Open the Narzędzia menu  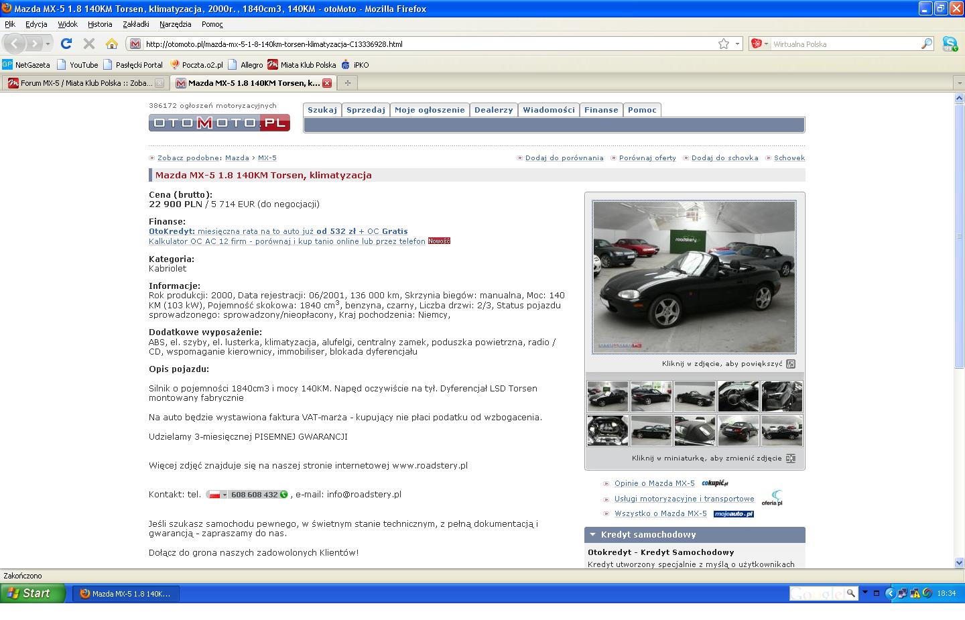tap(176, 24)
